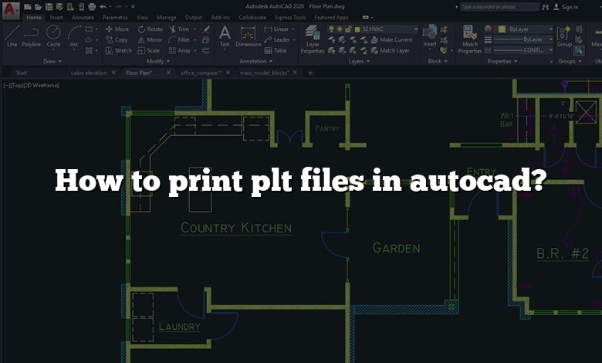Click Match Properties tool
This screenshot has height=363, width=602.
point(469,39)
